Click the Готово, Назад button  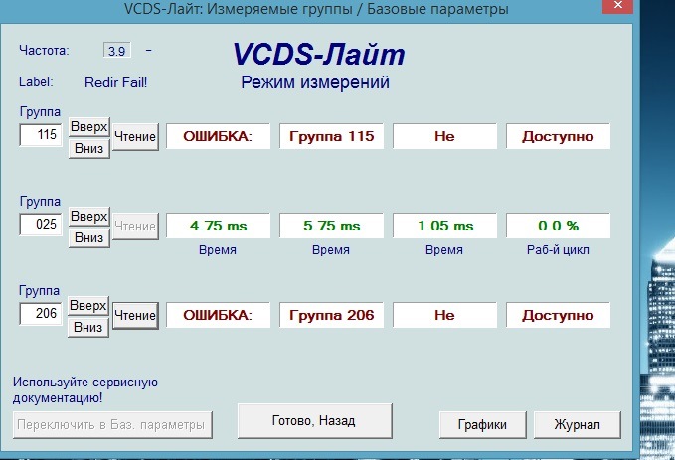click(x=315, y=421)
